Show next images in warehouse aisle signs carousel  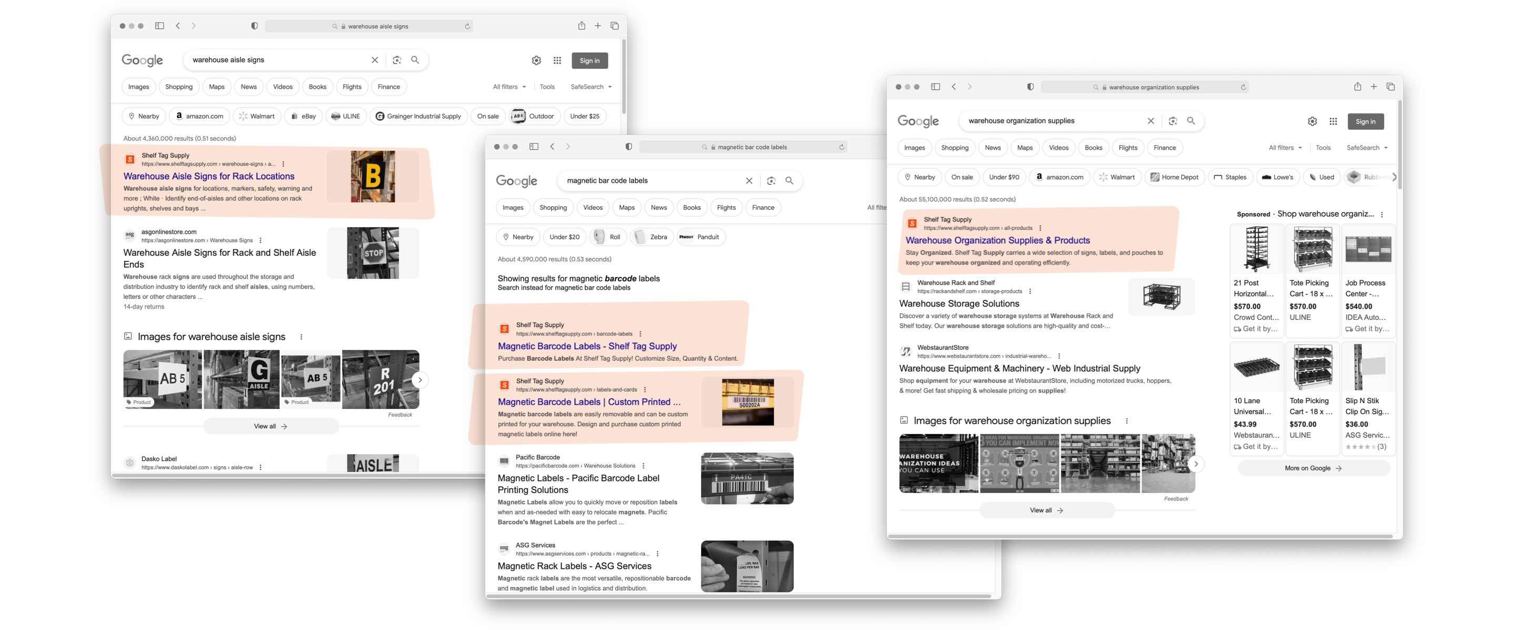(x=420, y=380)
